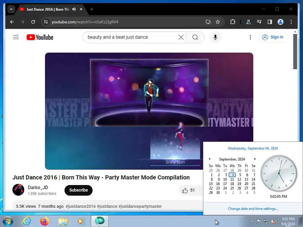This screenshot has width=303, height=227.
Task: Launch Internet Explorer from taskbar
Action: point(26,221)
